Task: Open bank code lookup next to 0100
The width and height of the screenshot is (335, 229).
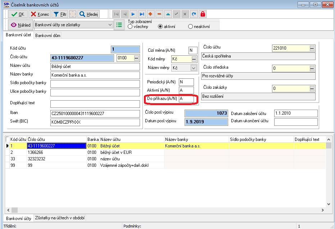Action: pos(136,58)
